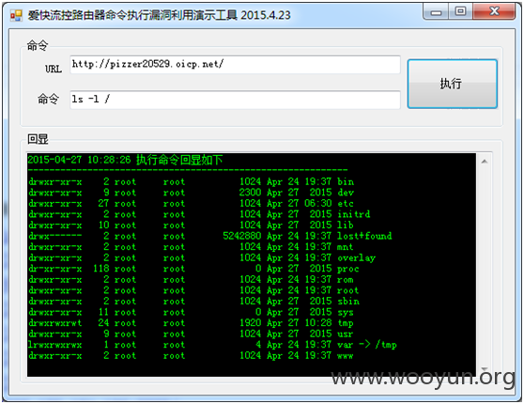Click the 'www' directory line in output

click(191, 355)
